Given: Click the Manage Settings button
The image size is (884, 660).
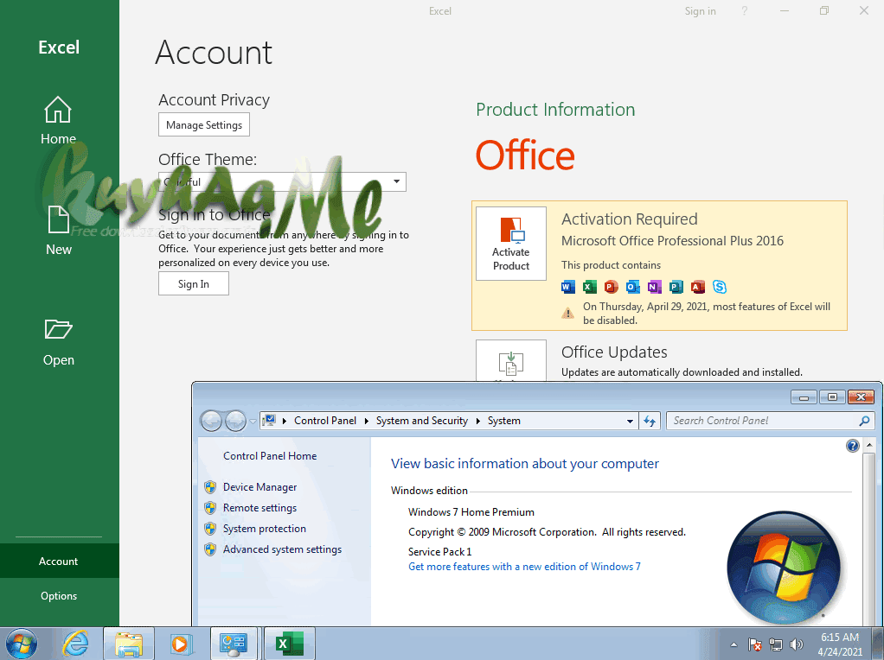Looking at the screenshot, I should [204, 125].
